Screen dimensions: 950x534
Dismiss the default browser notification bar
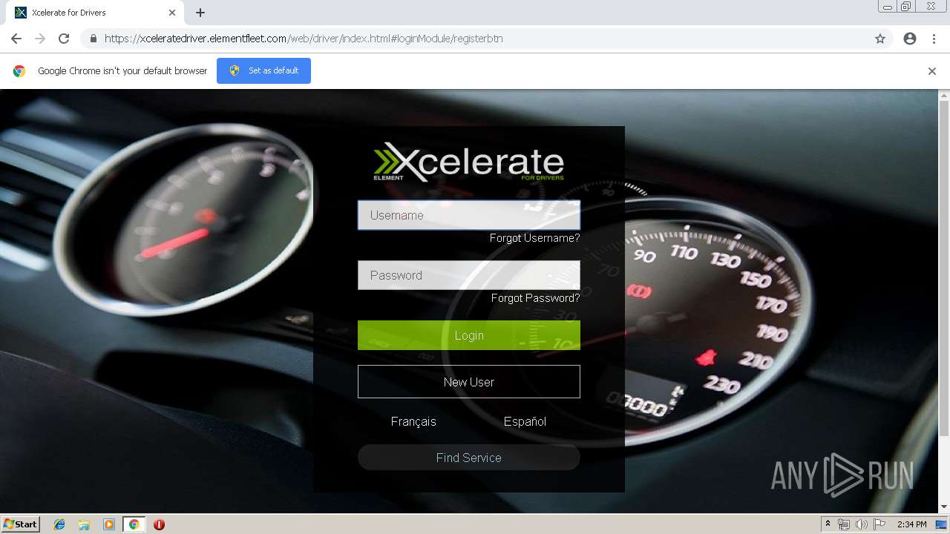pyautogui.click(x=932, y=71)
